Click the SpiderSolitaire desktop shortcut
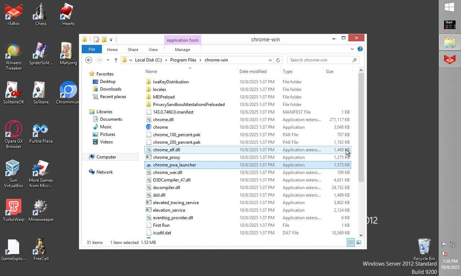 coord(41,54)
